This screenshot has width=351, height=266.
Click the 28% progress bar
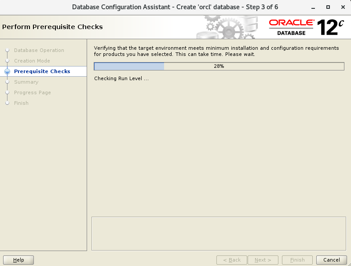(x=219, y=66)
